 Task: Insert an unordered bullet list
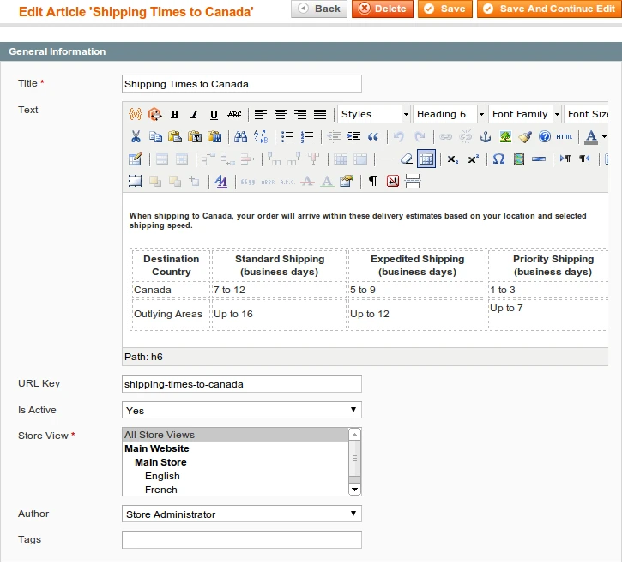(287, 137)
